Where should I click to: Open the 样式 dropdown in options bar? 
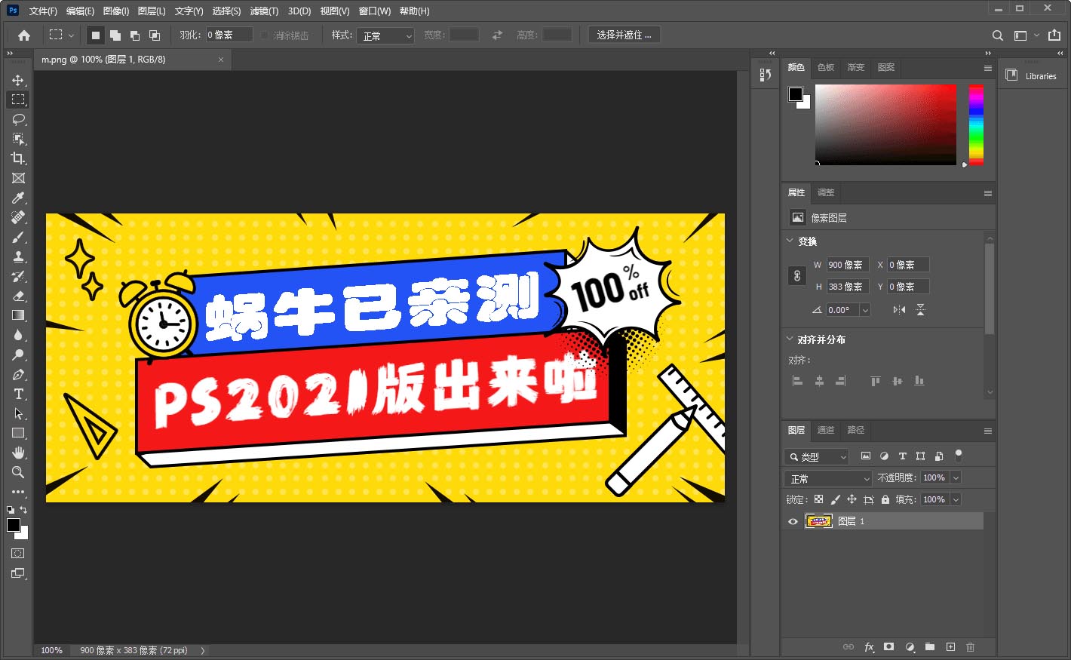click(385, 35)
